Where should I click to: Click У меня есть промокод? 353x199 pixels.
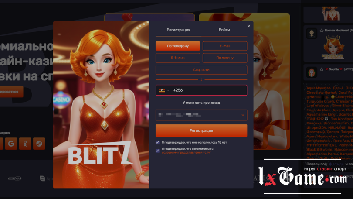pos(201,103)
